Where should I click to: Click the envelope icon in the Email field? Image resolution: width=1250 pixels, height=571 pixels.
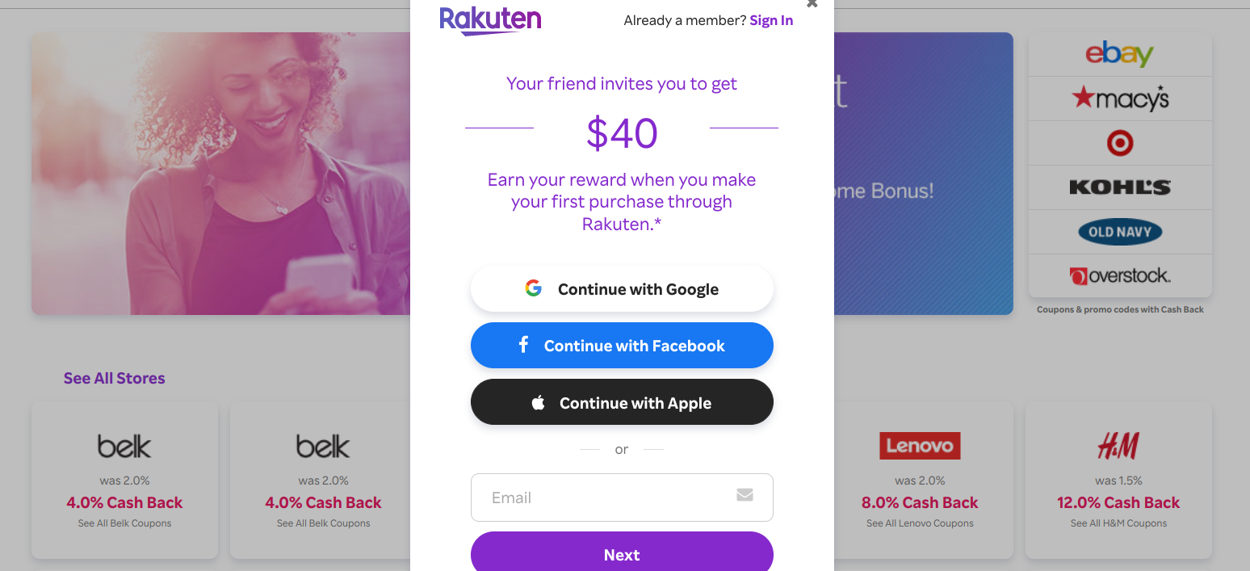[x=745, y=494]
